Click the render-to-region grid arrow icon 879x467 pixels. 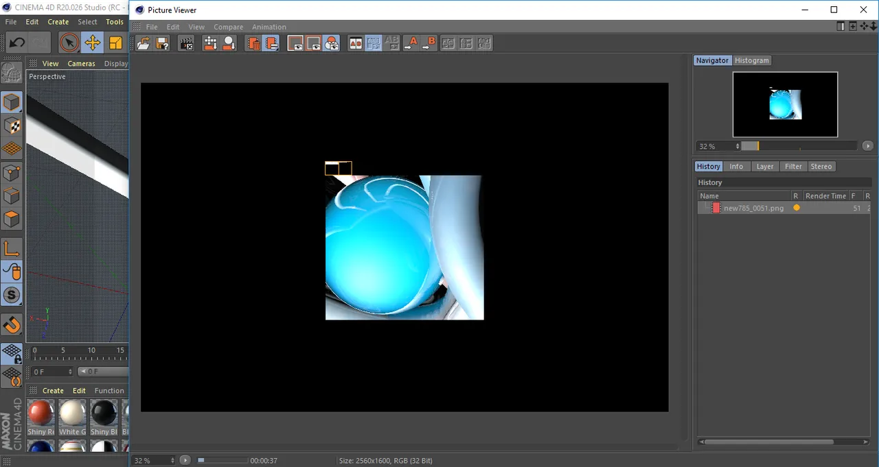tap(211, 43)
